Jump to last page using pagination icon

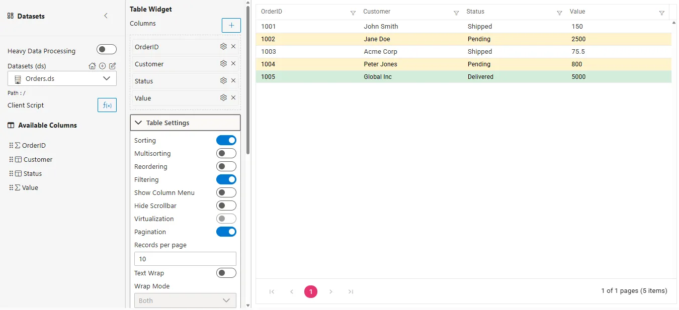(x=351, y=291)
